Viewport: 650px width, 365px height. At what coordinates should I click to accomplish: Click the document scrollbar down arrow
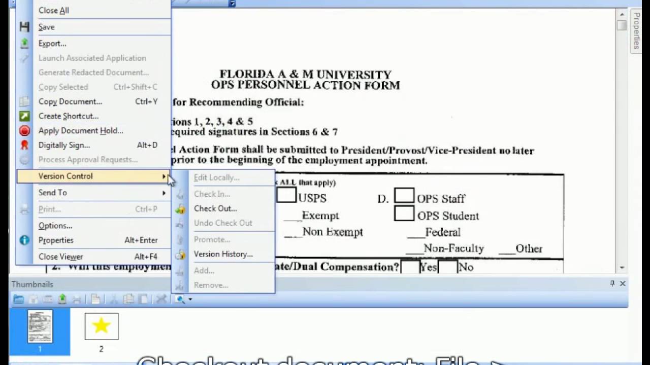(x=622, y=268)
